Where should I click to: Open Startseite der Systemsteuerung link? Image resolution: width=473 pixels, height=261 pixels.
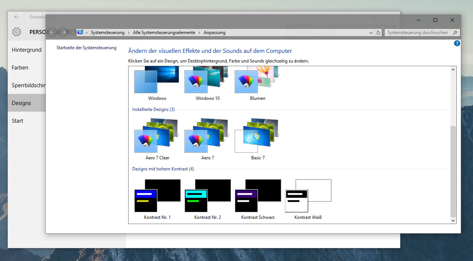pyautogui.click(x=86, y=48)
